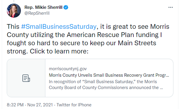Click the Nov 27, 2021 date
The width and height of the screenshot is (179, 109).
pyautogui.click(x=40, y=105)
